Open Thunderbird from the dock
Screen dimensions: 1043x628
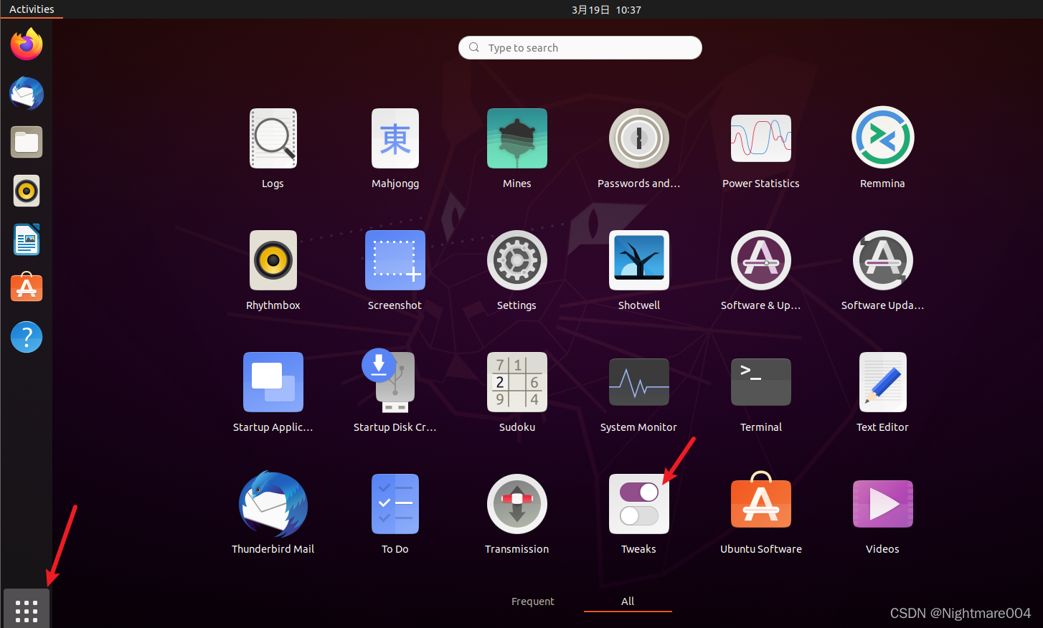point(27,93)
